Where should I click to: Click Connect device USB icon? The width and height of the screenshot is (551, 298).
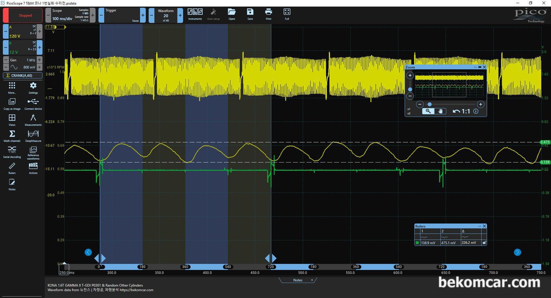pos(33,104)
